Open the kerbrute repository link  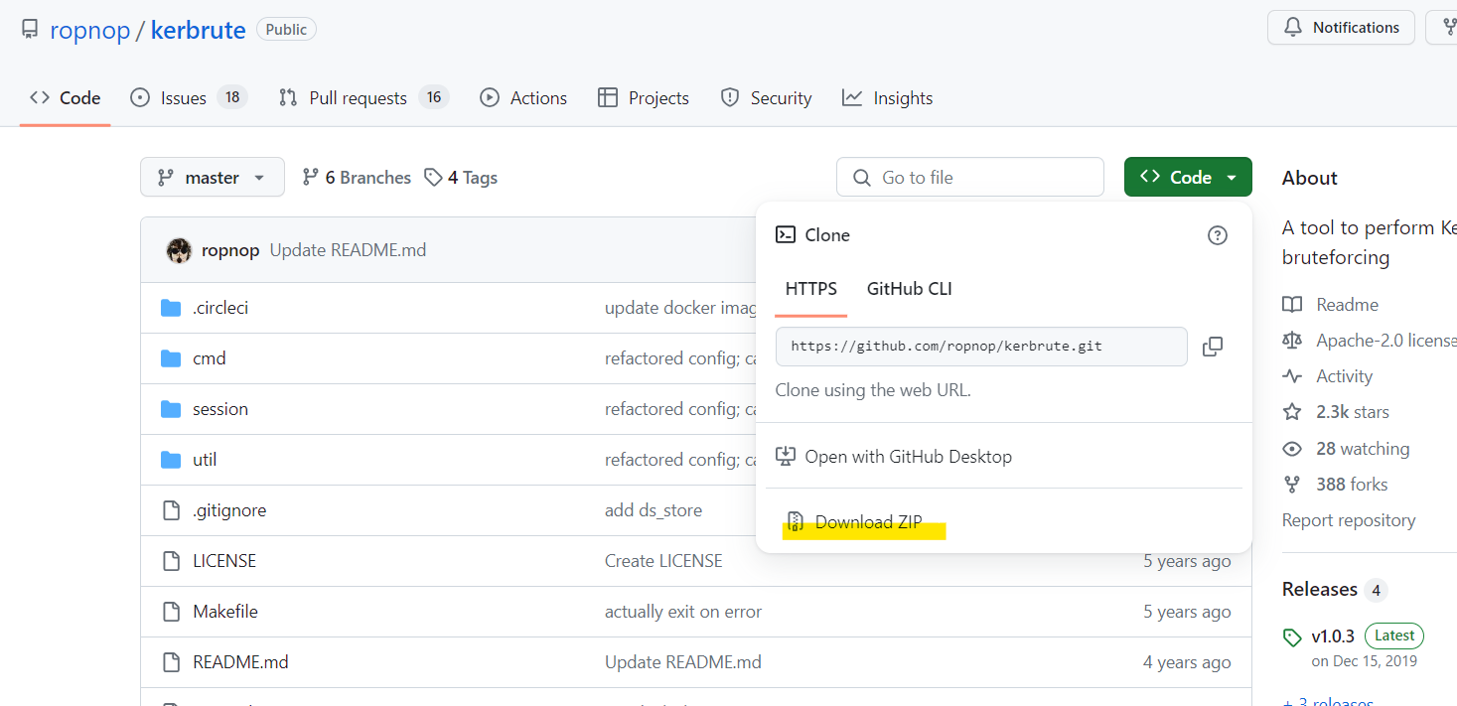(x=199, y=30)
